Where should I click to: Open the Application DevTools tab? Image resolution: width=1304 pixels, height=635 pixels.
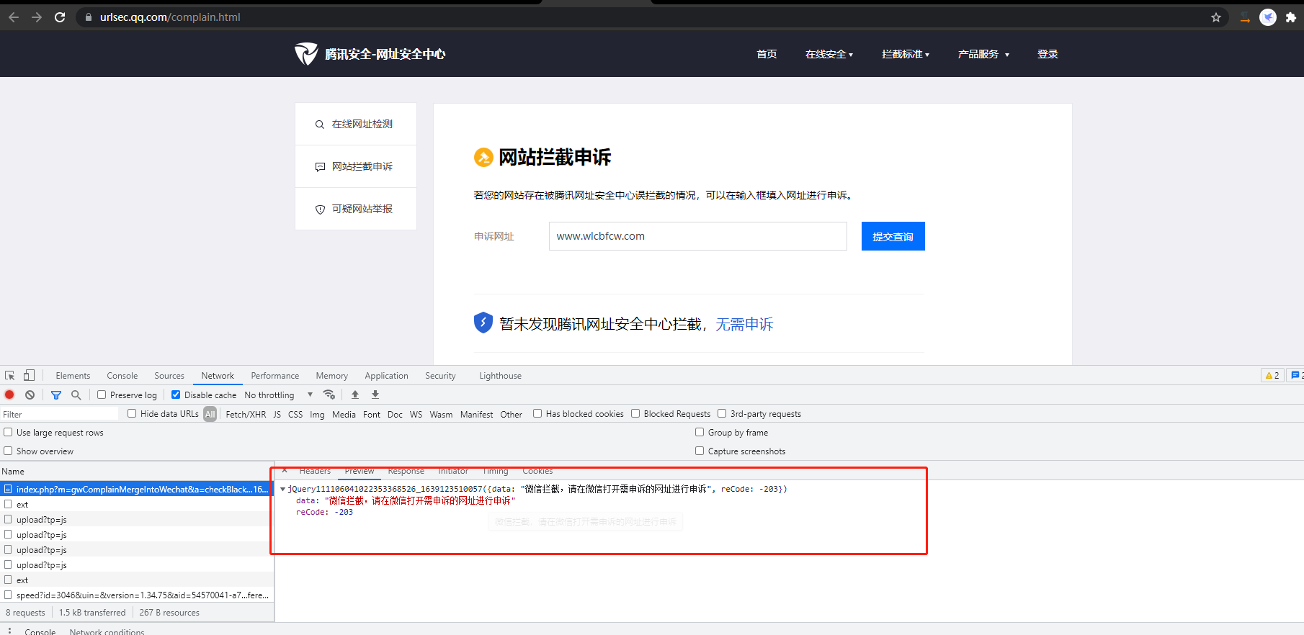point(386,376)
